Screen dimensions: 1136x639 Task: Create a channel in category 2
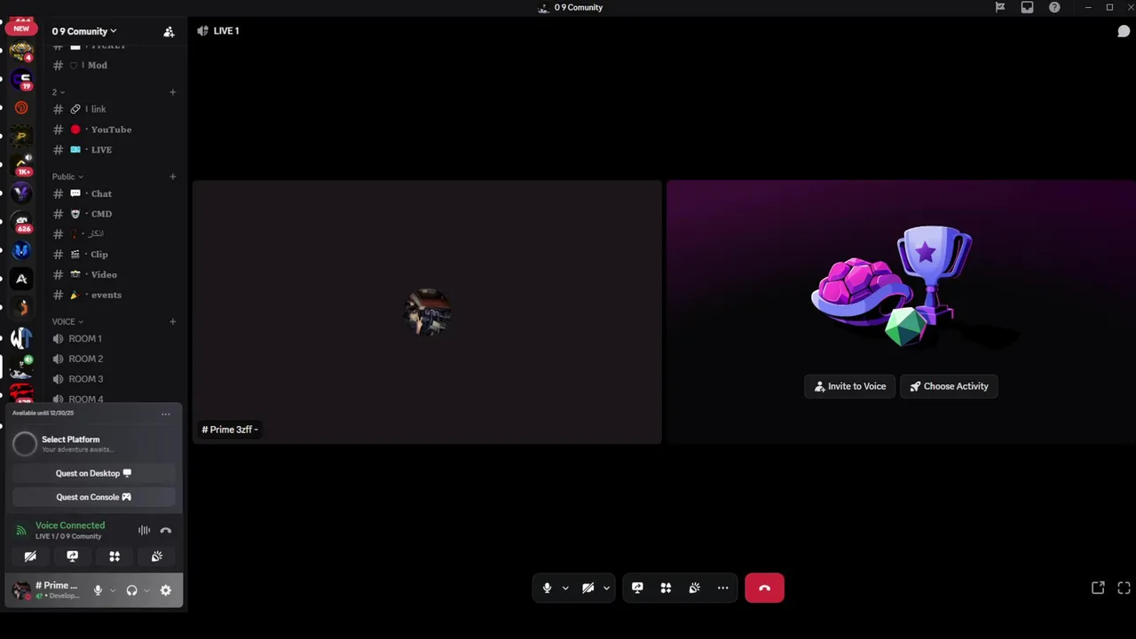(x=173, y=92)
